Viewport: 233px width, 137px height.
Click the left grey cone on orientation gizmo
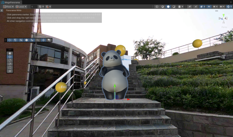coord(220,19)
